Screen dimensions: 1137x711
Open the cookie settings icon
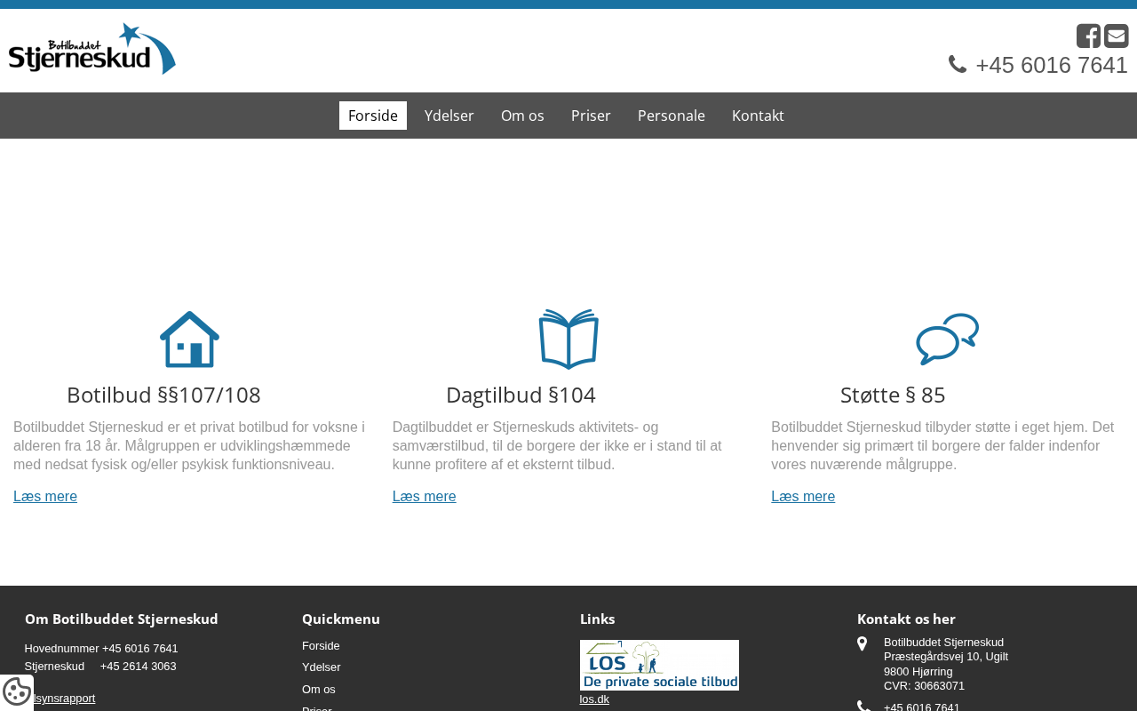click(17, 691)
